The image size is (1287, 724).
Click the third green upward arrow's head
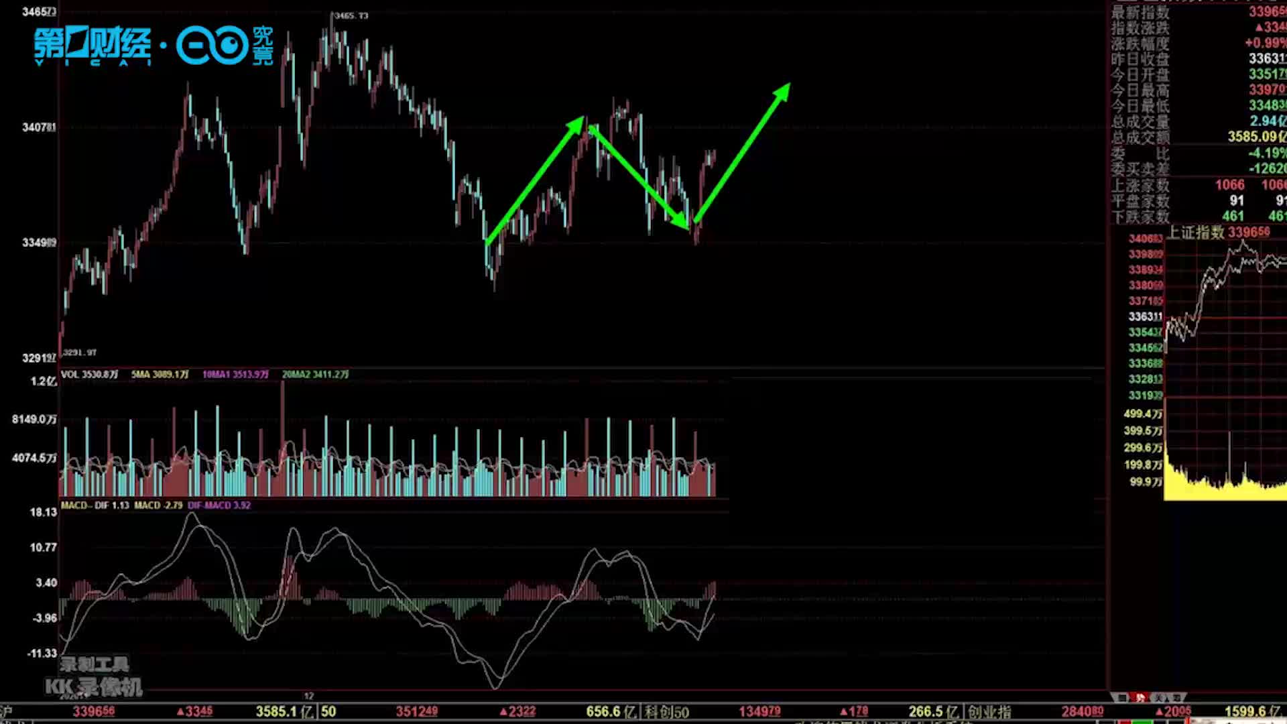782,92
